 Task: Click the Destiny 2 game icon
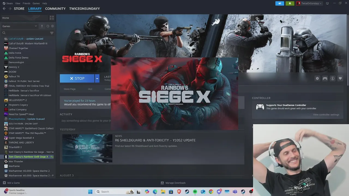click(6, 67)
